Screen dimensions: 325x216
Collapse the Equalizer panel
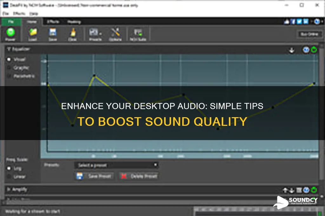(9, 49)
